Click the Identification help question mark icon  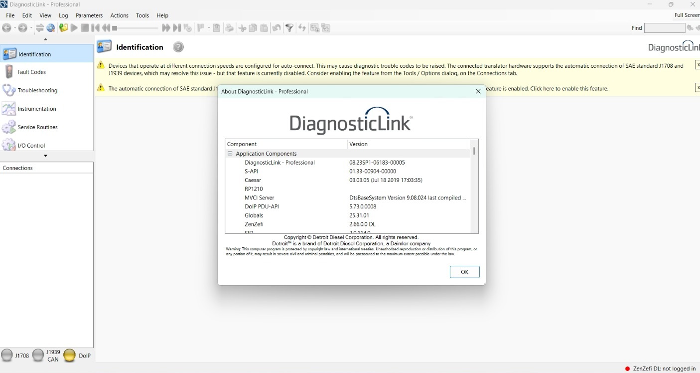click(178, 47)
